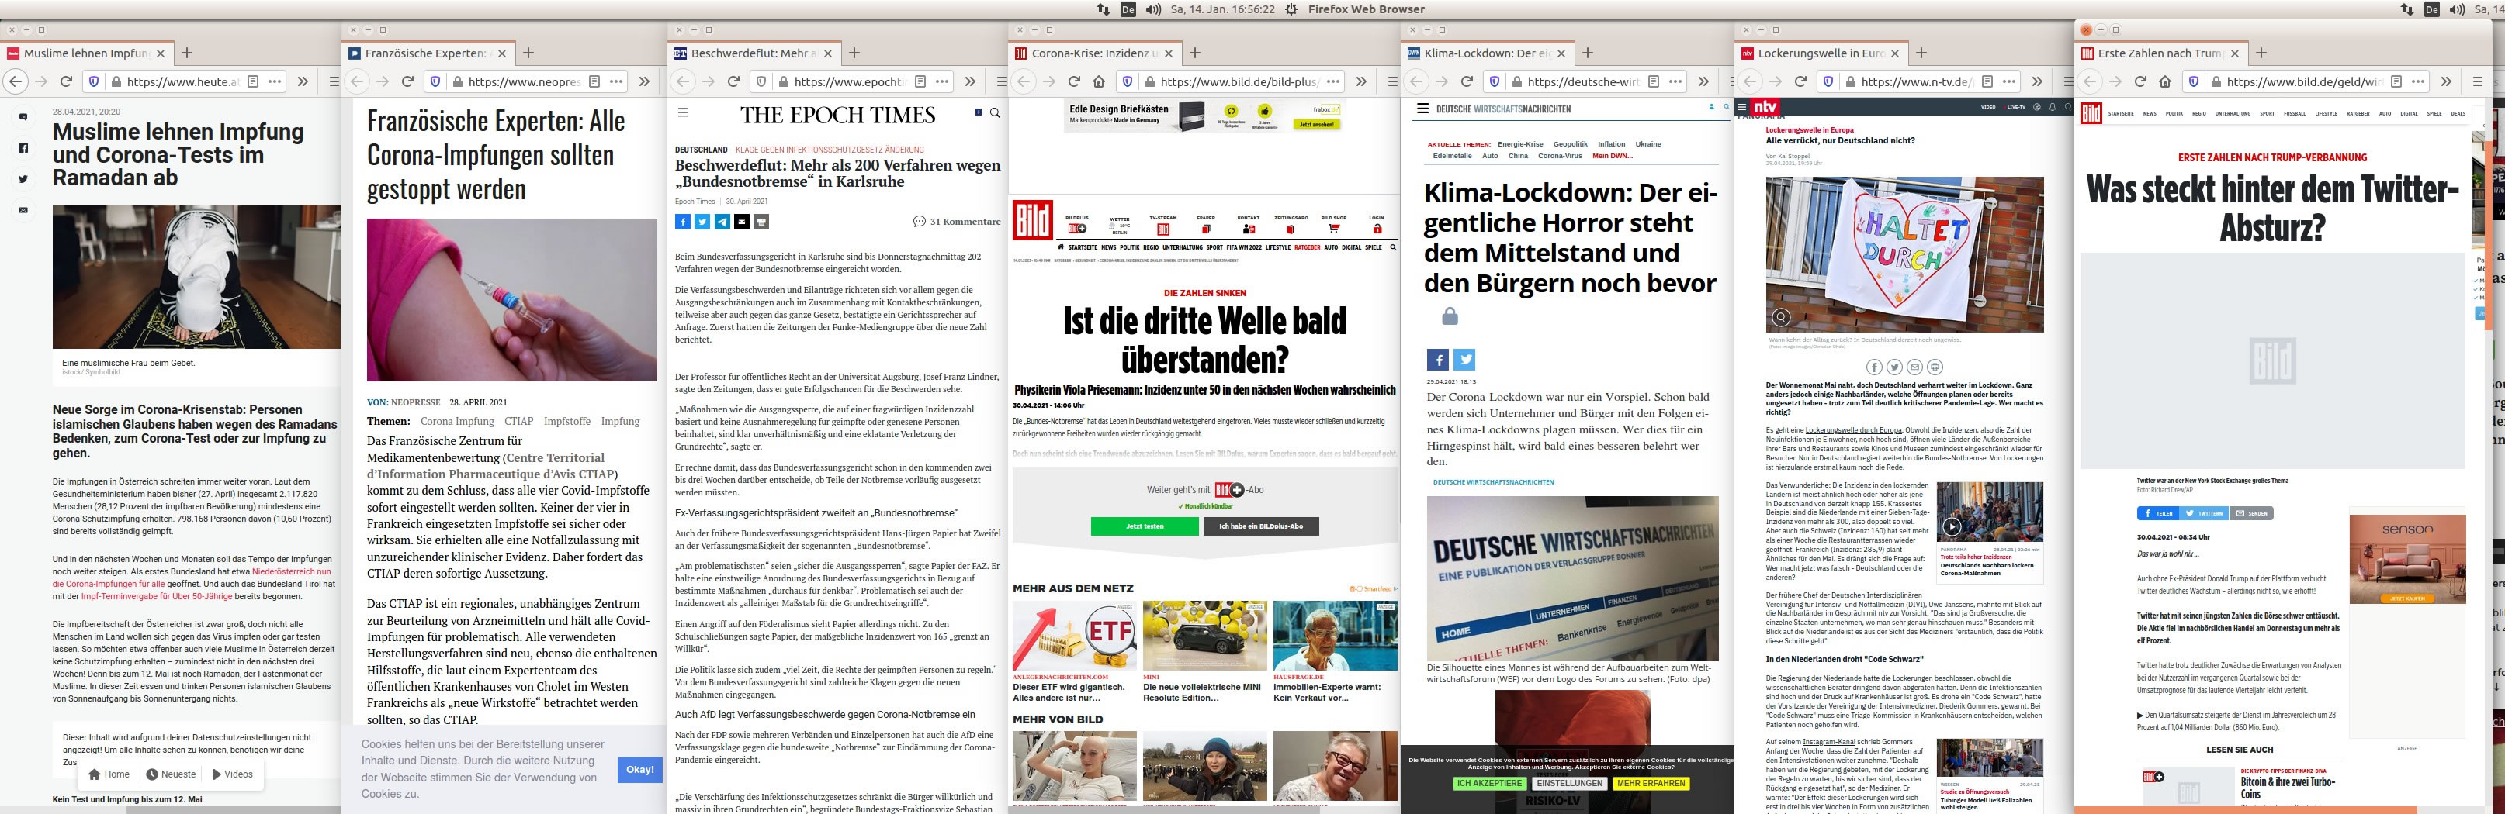This screenshot has height=814, width=2505.
Task: Expand toolbar overflow chevron in neopresse window
Action: click(x=644, y=81)
